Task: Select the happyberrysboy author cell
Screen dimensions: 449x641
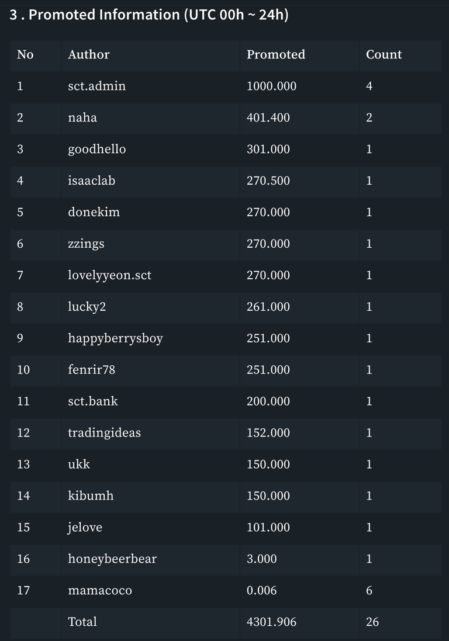Action: click(115, 338)
